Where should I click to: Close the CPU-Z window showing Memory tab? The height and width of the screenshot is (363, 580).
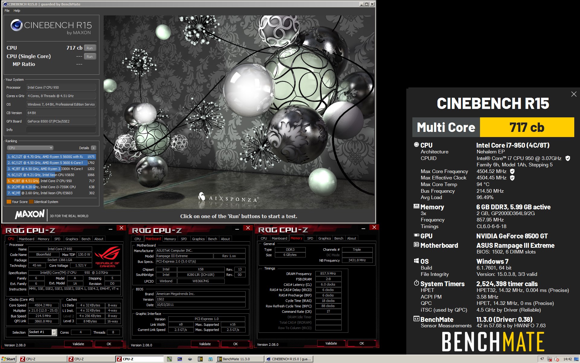coord(374,227)
